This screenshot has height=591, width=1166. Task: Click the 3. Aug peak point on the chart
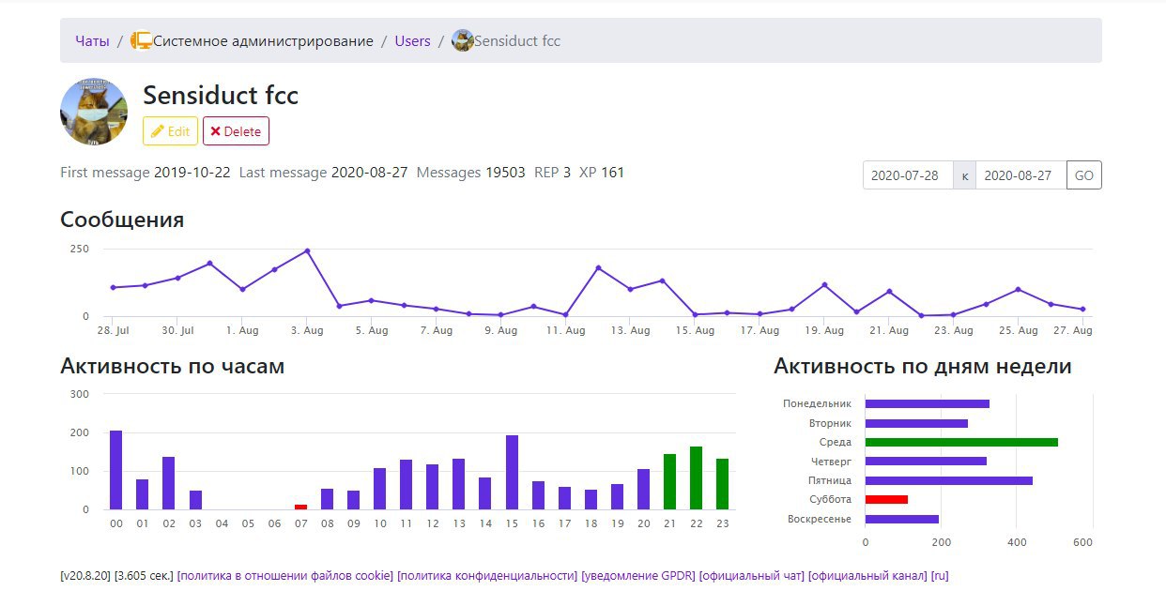tap(307, 251)
